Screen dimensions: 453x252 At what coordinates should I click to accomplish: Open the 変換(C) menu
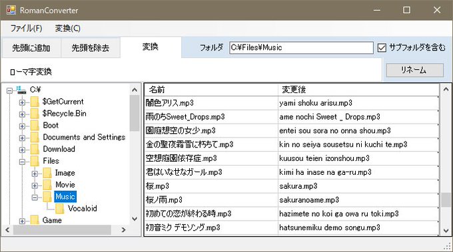point(67,28)
